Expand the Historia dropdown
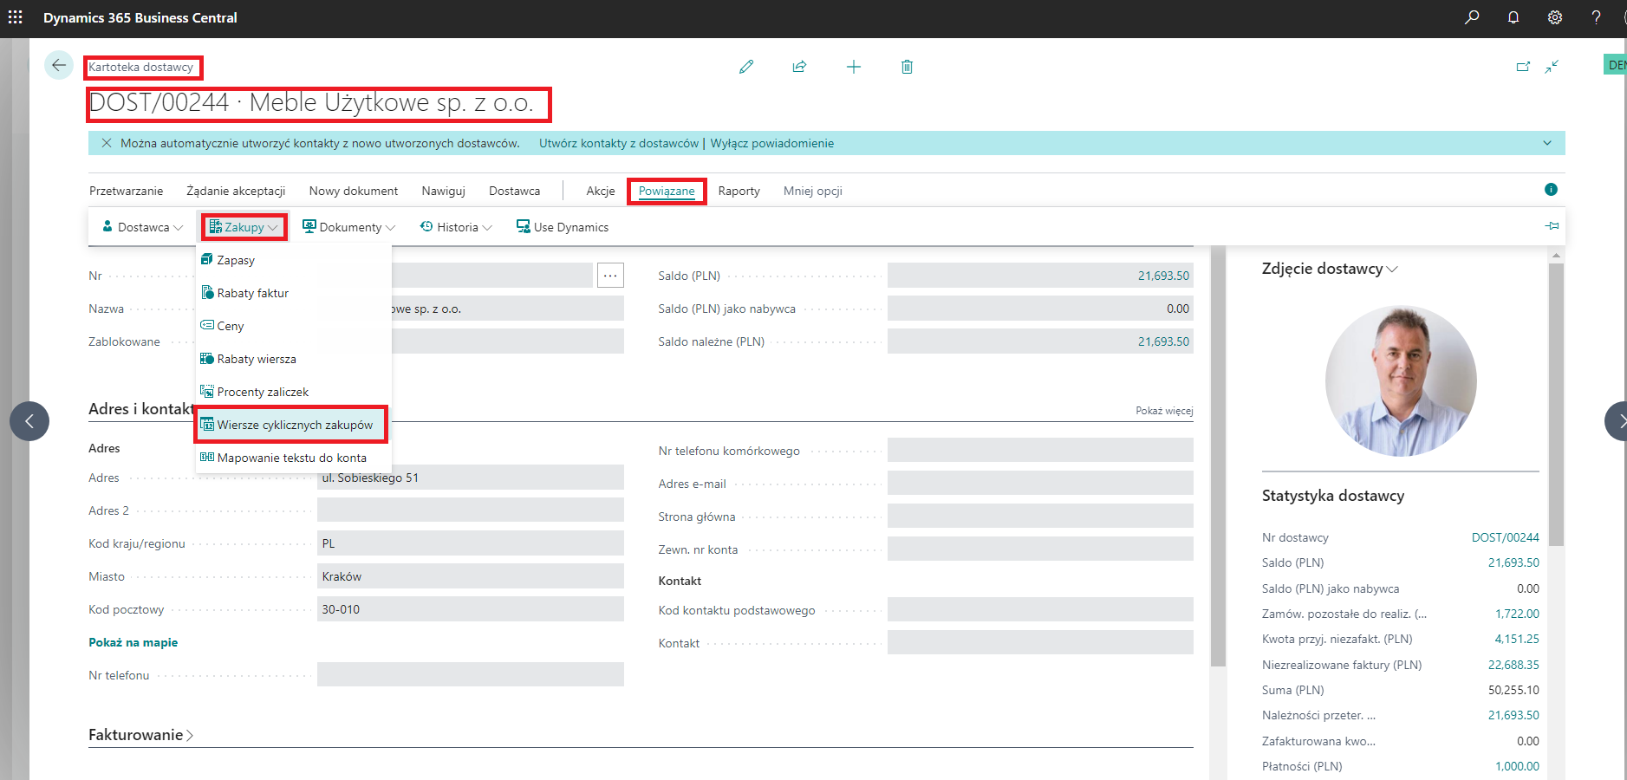1627x780 pixels. pos(456,227)
